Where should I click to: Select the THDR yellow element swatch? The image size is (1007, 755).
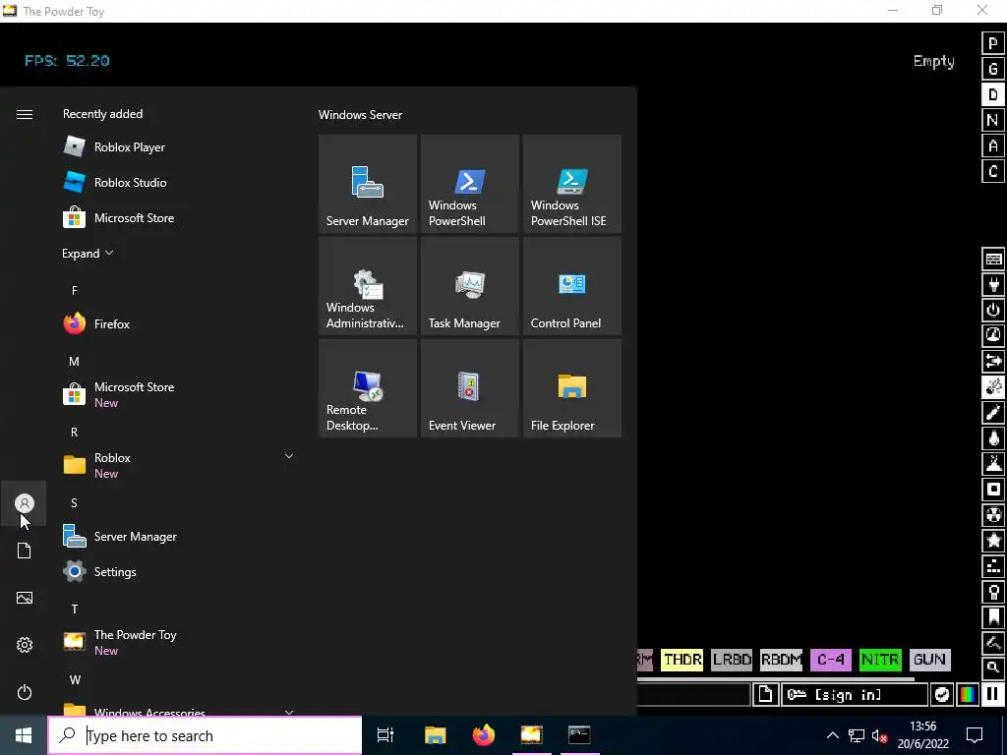[682, 660]
